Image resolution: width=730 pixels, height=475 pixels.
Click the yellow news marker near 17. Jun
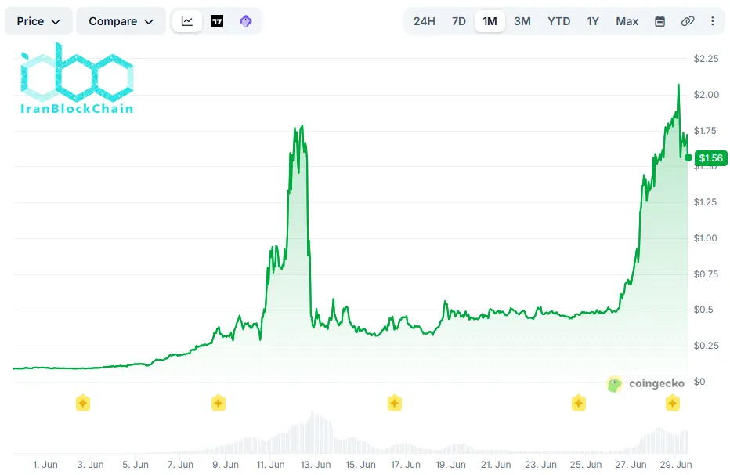[394, 403]
